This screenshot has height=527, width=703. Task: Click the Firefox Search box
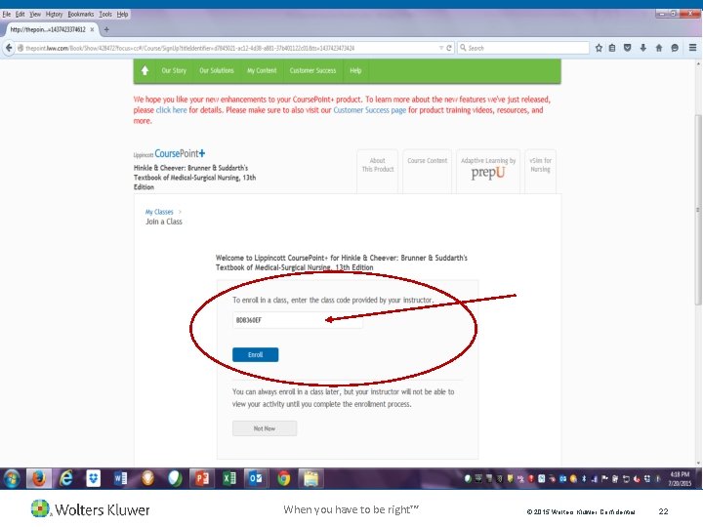coord(523,48)
